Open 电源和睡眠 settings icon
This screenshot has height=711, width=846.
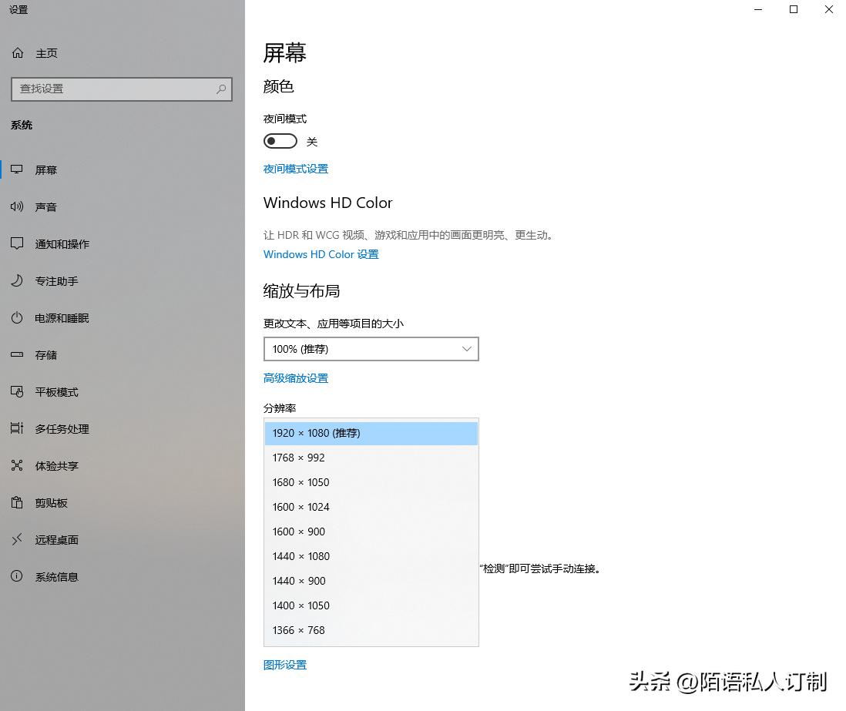click(17, 317)
